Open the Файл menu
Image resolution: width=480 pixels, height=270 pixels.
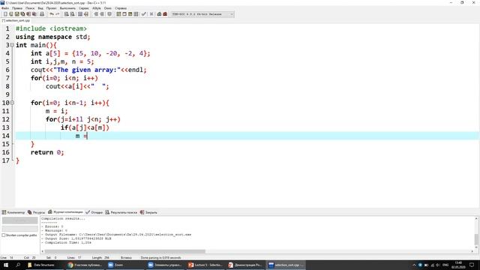coord(5,8)
